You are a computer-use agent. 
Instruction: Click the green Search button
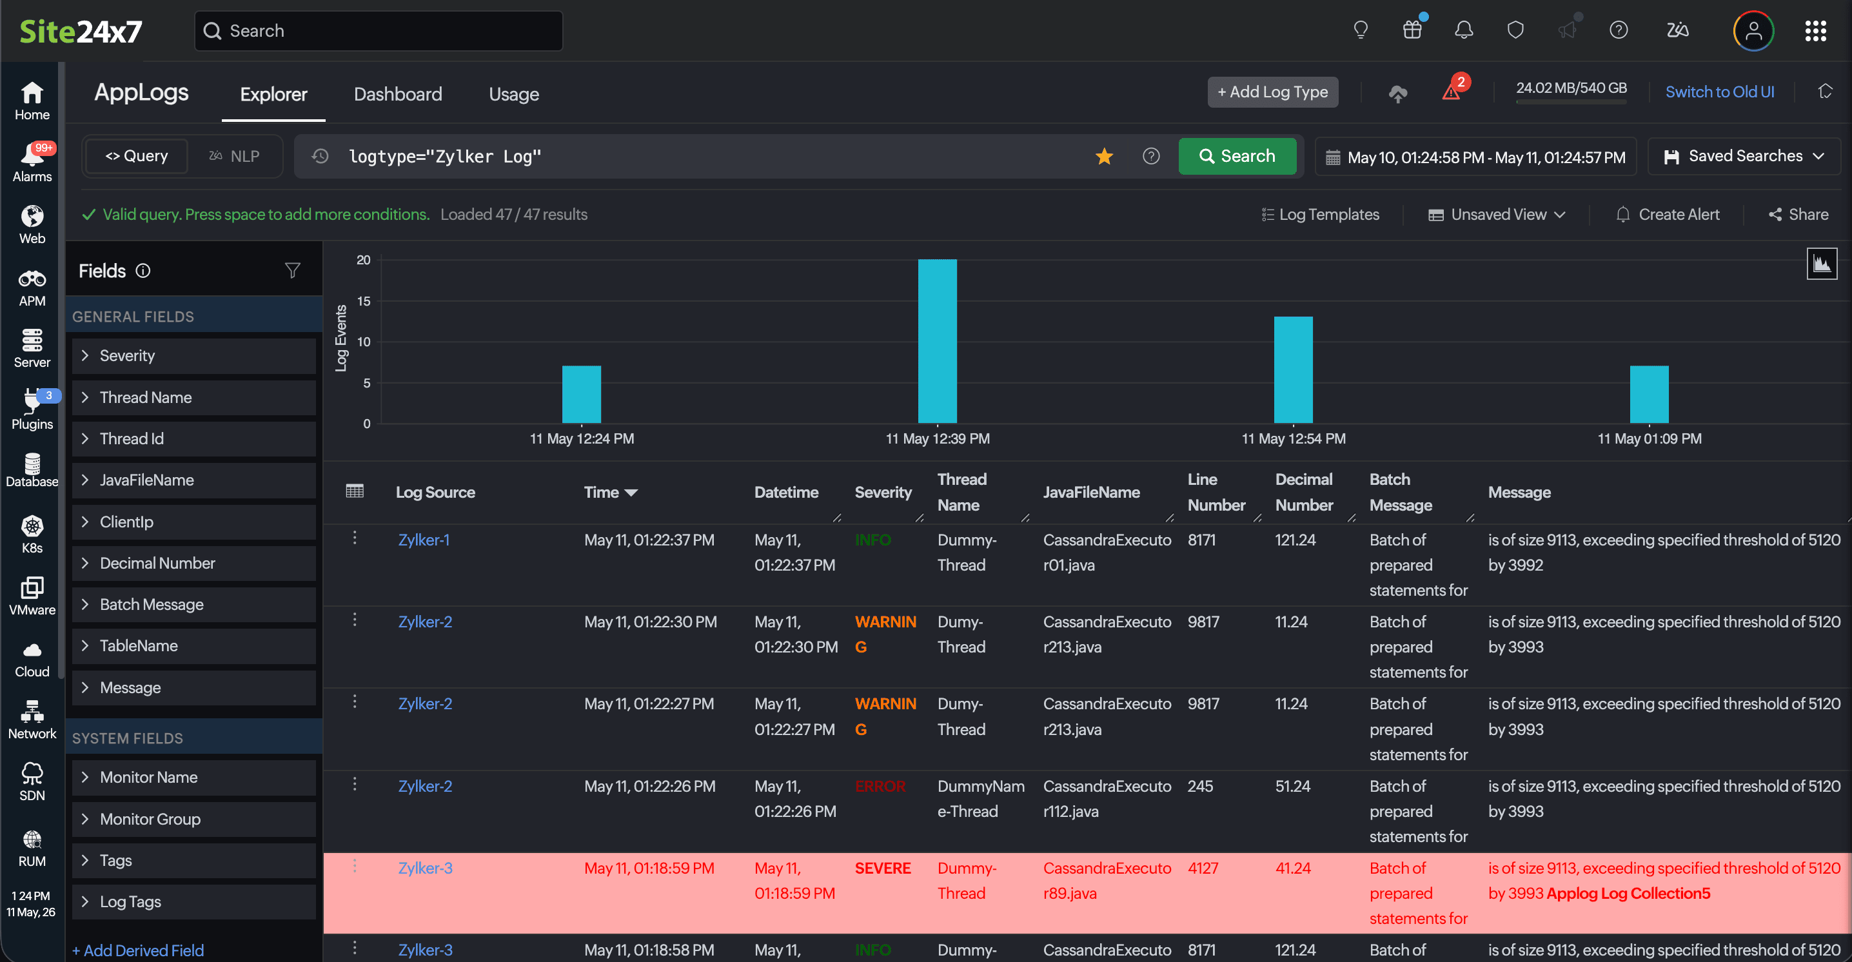tap(1237, 156)
